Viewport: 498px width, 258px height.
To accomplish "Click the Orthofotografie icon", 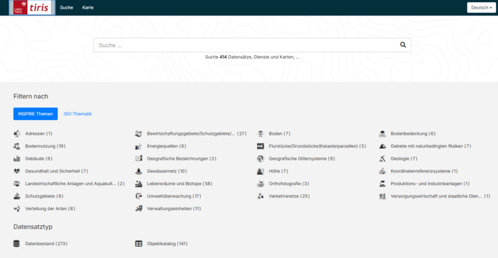I will click(260, 184).
